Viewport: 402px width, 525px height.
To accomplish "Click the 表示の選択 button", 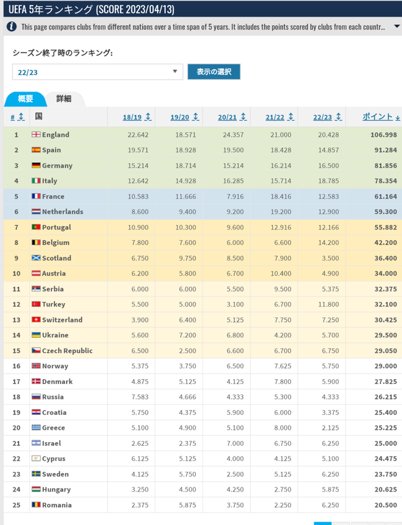I will tap(214, 72).
